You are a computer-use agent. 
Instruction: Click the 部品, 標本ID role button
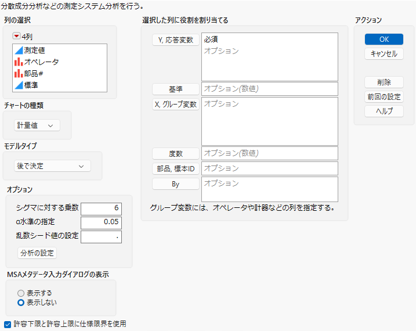tap(176, 169)
